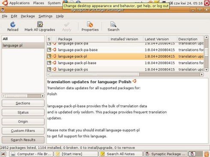Click the clock 'czw kwi 24, 05:16'
The height and width of the screenshot is (157, 210).
188,3
